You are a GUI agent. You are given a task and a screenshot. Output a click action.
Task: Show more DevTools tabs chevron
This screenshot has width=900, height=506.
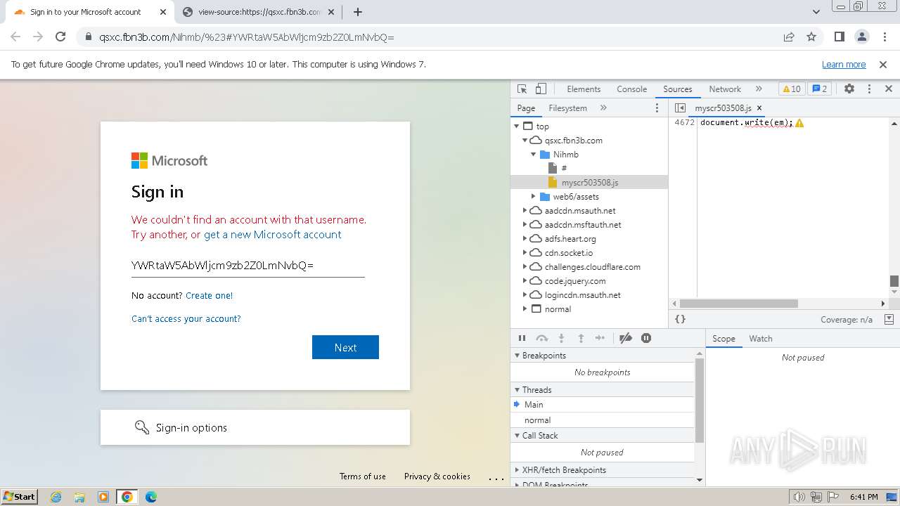[x=759, y=89]
